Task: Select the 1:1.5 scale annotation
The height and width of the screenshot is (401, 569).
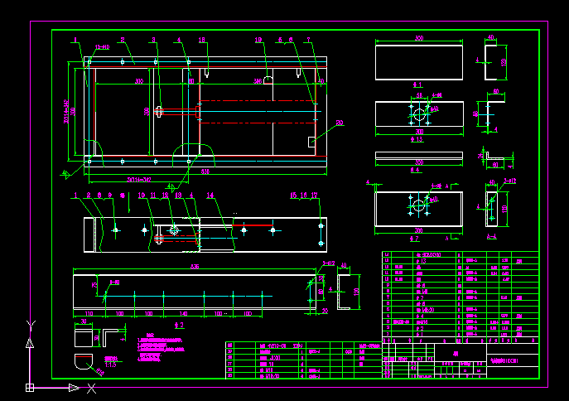Action: [x=111, y=363]
